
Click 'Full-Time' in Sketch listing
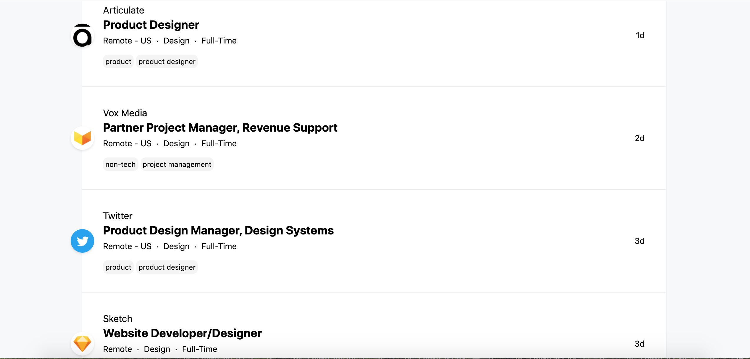[x=200, y=349]
